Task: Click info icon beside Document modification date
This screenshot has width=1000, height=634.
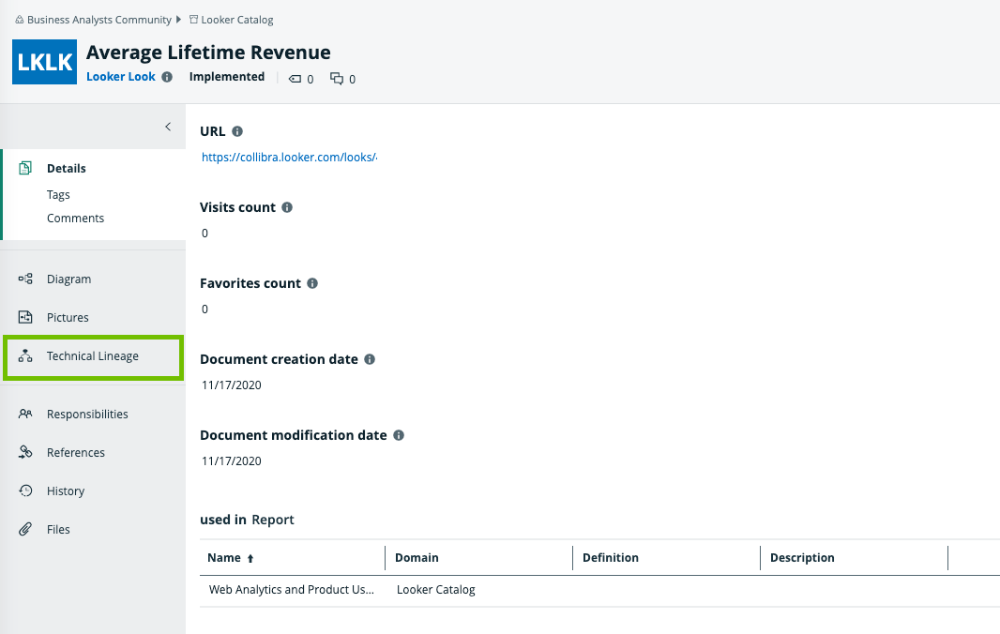Action: [x=399, y=435]
